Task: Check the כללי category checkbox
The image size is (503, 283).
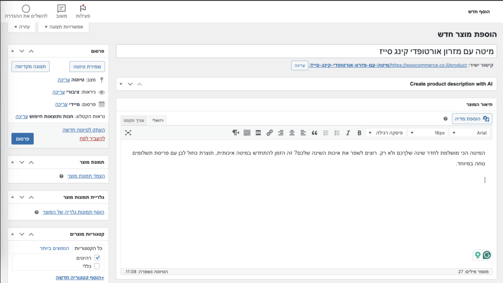Action: point(97,266)
